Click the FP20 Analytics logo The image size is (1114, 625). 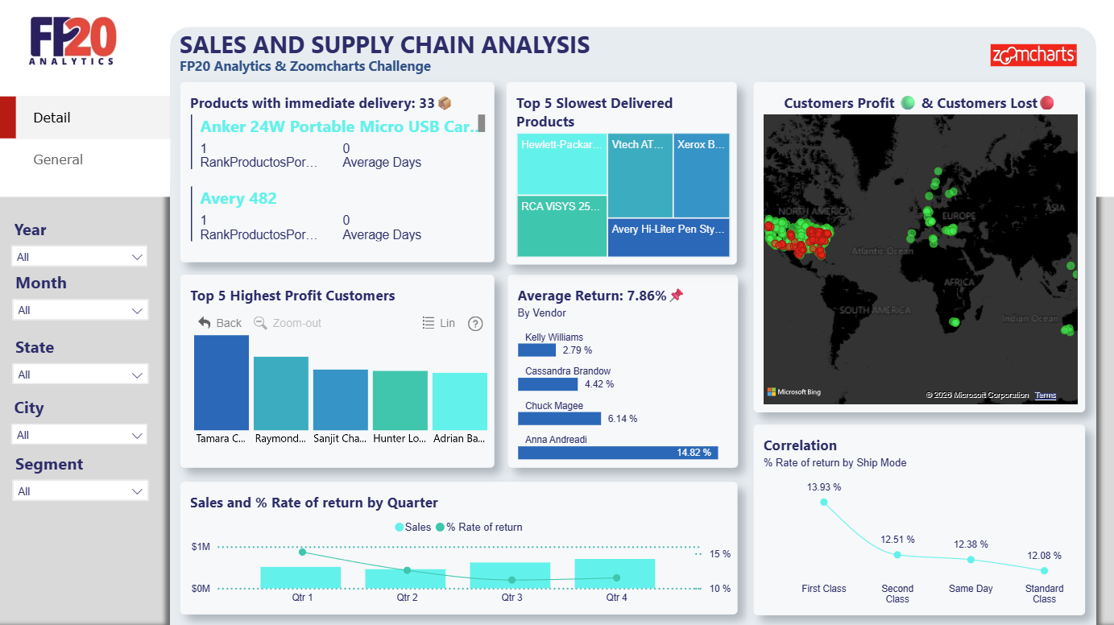pyautogui.click(x=72, y=41)
